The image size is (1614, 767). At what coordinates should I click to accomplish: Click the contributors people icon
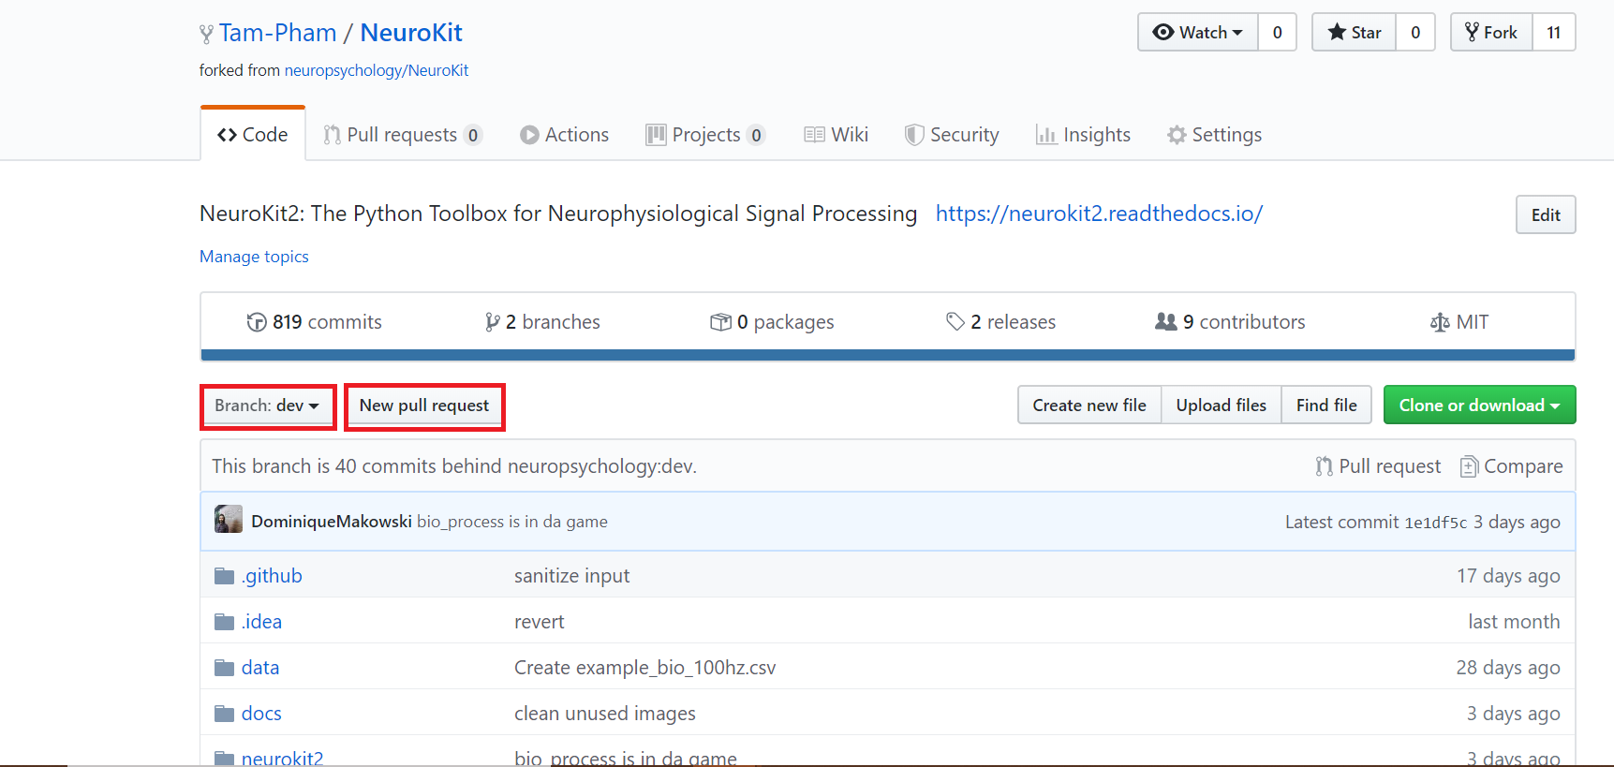1165,321
